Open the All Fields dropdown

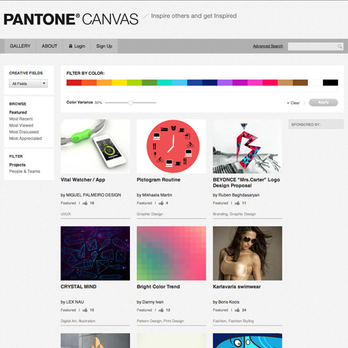pyautogui.click(x=28, y=84)
